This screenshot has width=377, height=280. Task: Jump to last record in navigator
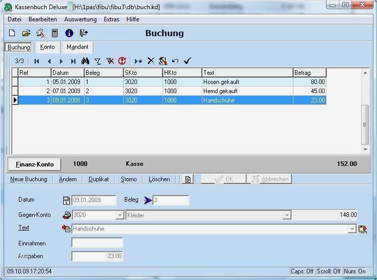[73, 61]
